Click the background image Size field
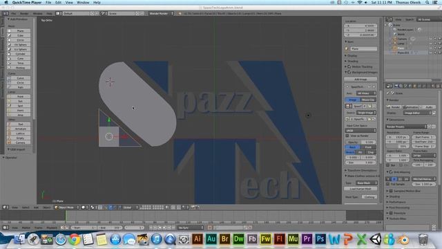Viewport: 442px width, 249px height. [361, 163]
